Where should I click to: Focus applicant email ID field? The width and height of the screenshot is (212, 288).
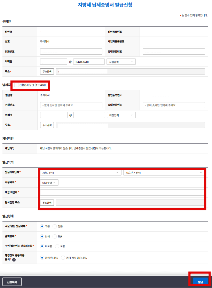(54, 62)
